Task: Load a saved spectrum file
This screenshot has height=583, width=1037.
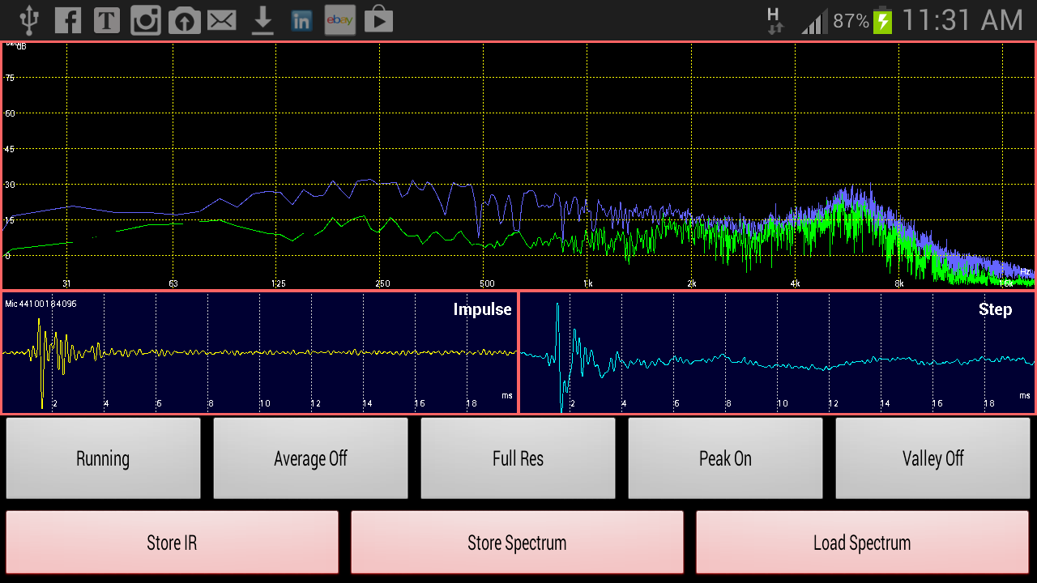Action: (x=862, y=542)
